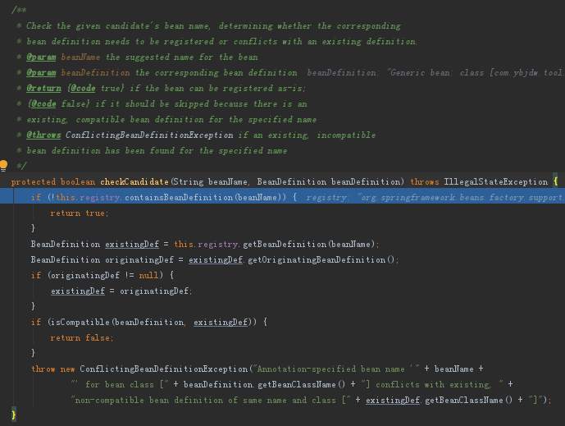Click the inline registry debug value hint
This screenshot has height=426, width=565.
pos(435,197)
